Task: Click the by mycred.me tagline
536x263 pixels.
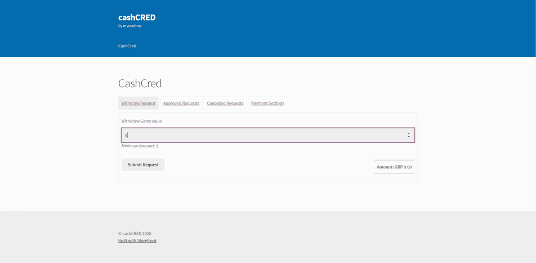Action: [130, 26]
